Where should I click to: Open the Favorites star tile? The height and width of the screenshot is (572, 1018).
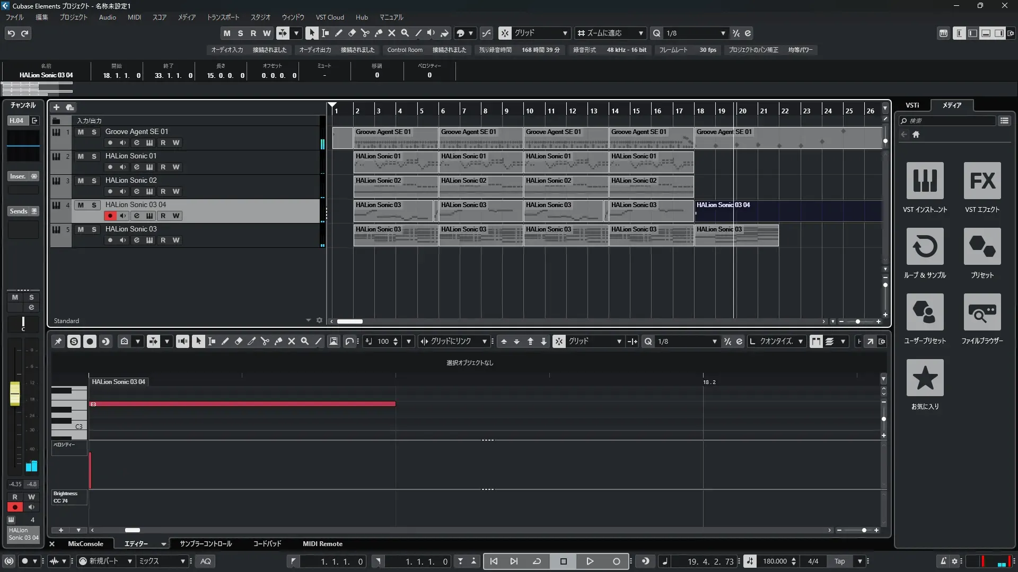click(925, 378)
